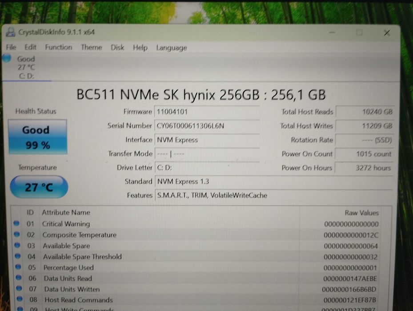Click the status dot for Host Read Commands
The width and height of the screenshot is (413, 311).
[x=20, y=299]
